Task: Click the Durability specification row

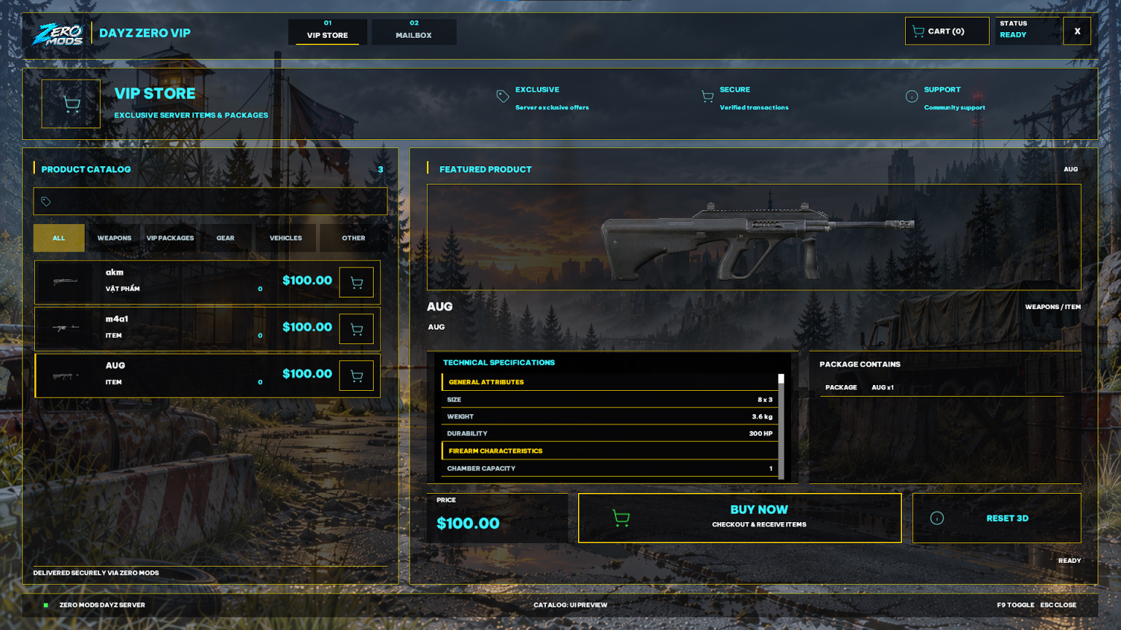Action: (609, 433)
